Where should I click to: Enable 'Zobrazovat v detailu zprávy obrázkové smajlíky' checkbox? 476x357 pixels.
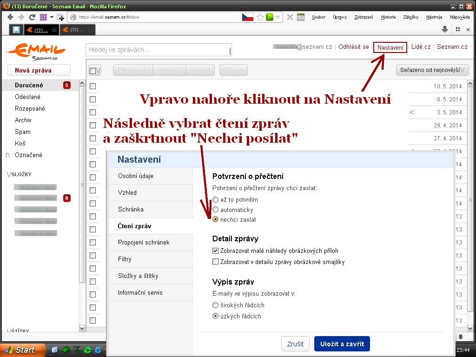tap(215, 262)
